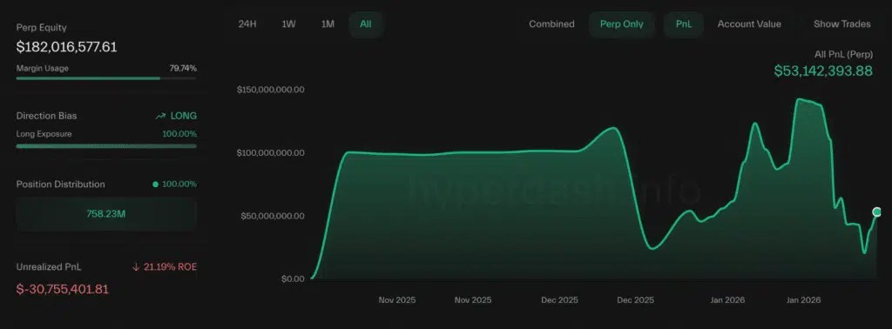Image resolution: width=892 pixels, height=329 pixels.
Task: Click the All PnL value $53,142,393.88
Action: (x=823, y=71)
